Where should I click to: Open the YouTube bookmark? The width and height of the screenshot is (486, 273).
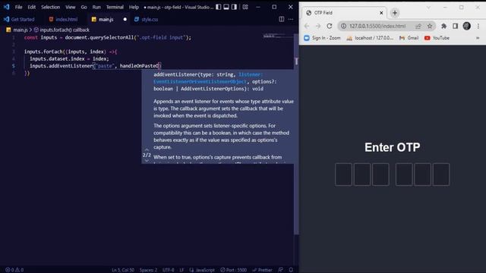[437, 38]
